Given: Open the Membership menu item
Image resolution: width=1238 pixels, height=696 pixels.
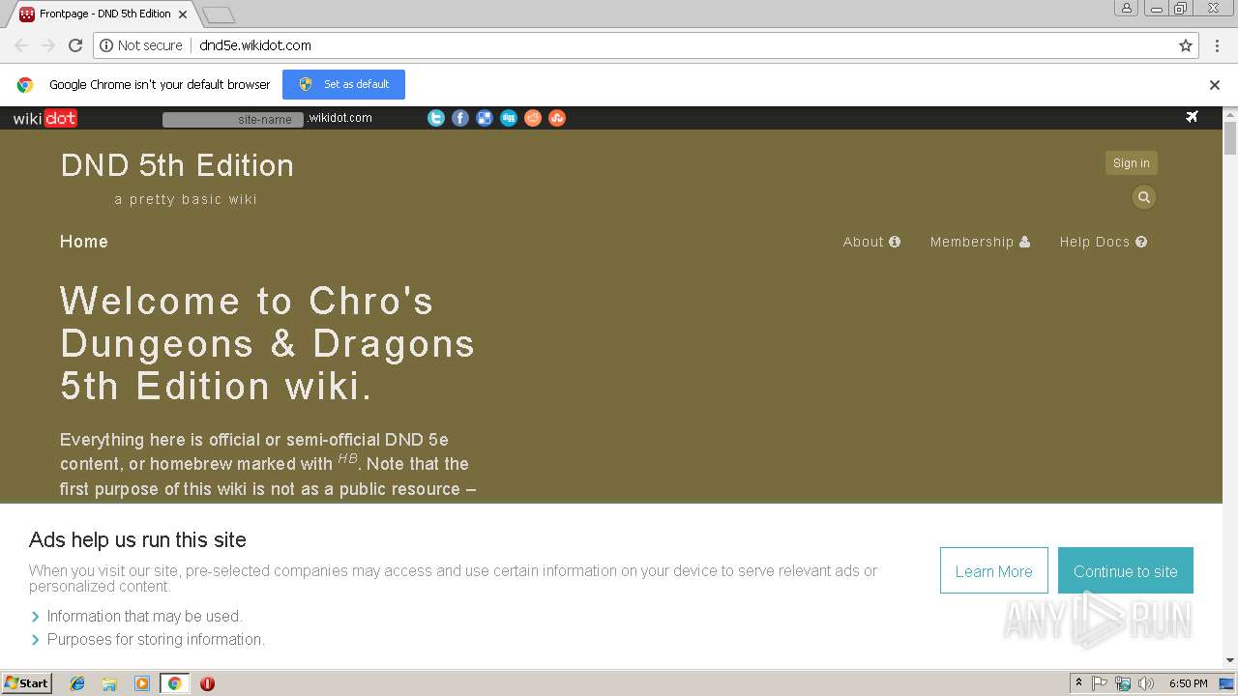Looking at the screenshot, I should (x=980, y=242).
